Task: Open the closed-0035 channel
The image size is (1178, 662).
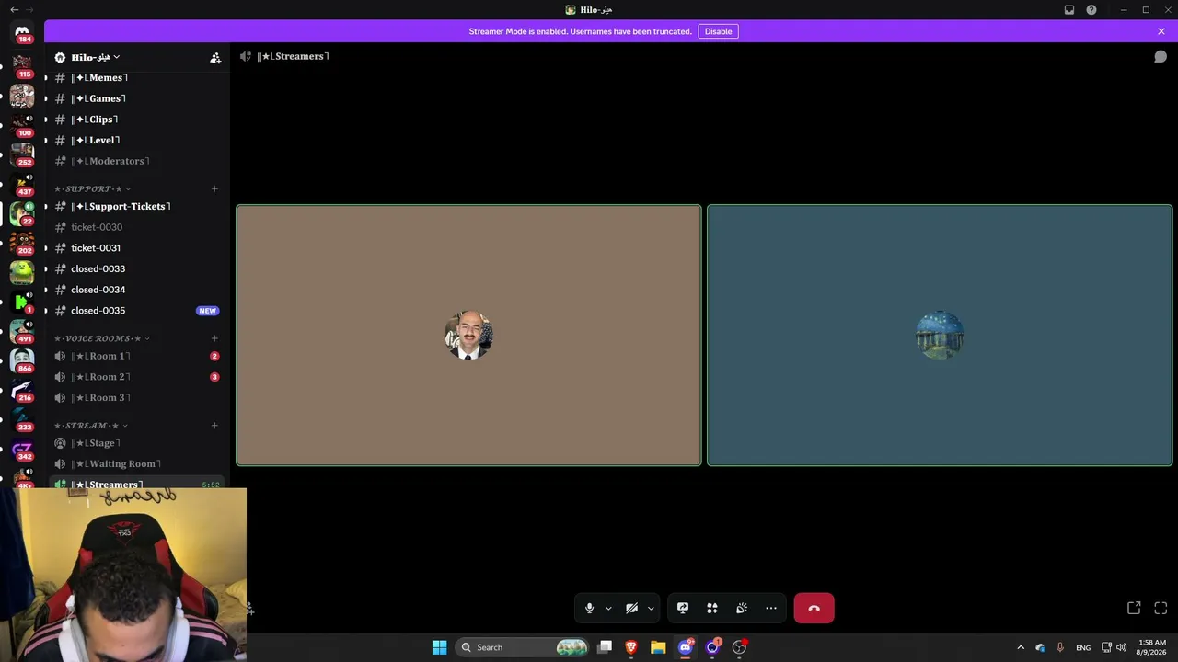Action: click(137, 311)
